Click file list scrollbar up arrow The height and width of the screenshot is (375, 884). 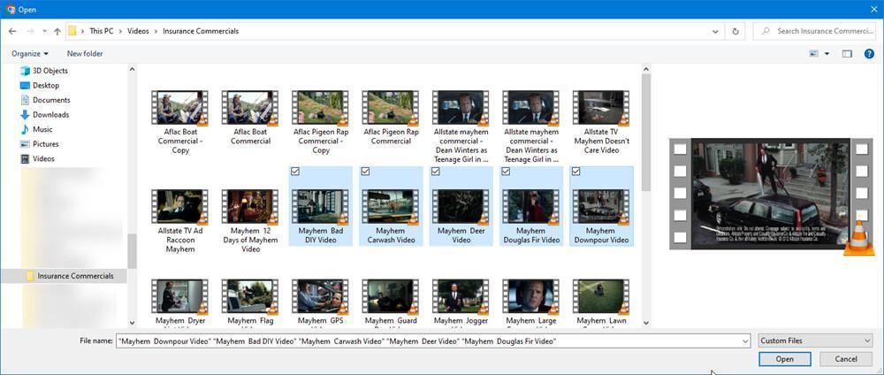click(x=646, y=69)
